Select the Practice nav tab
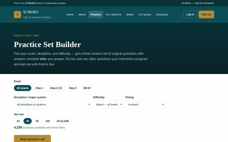228x142 pixels. pyautogui.click(x=96, y=15)
